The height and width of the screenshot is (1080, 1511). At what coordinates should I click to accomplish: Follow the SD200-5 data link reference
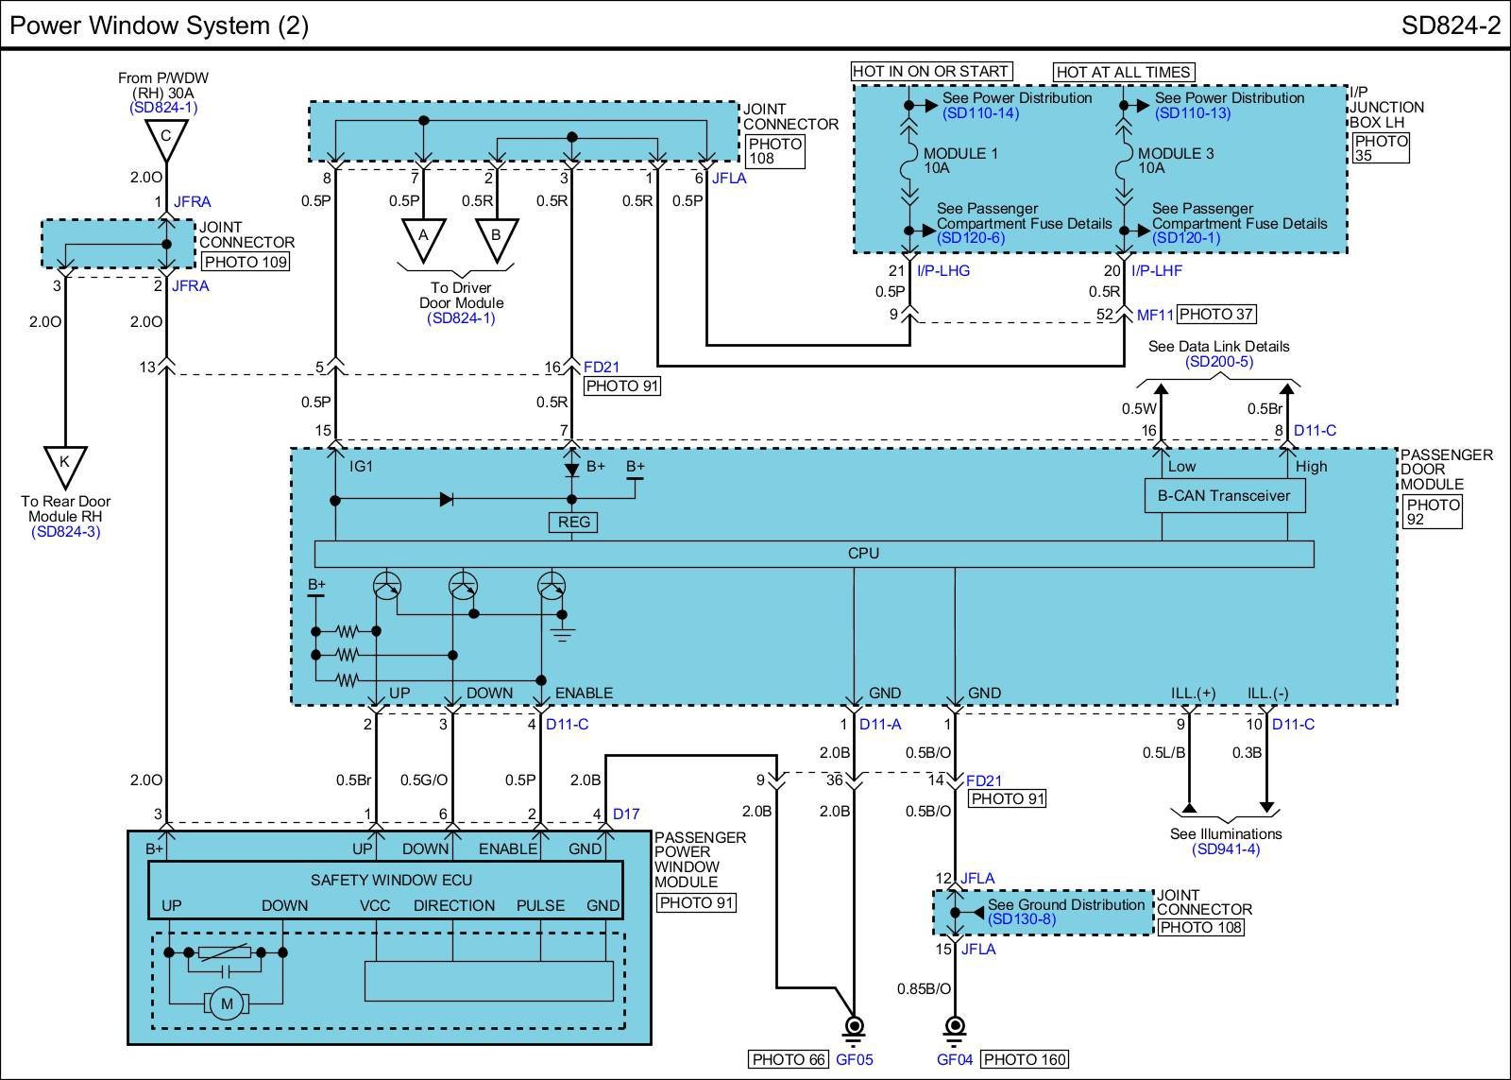[x=1218, y=362]
